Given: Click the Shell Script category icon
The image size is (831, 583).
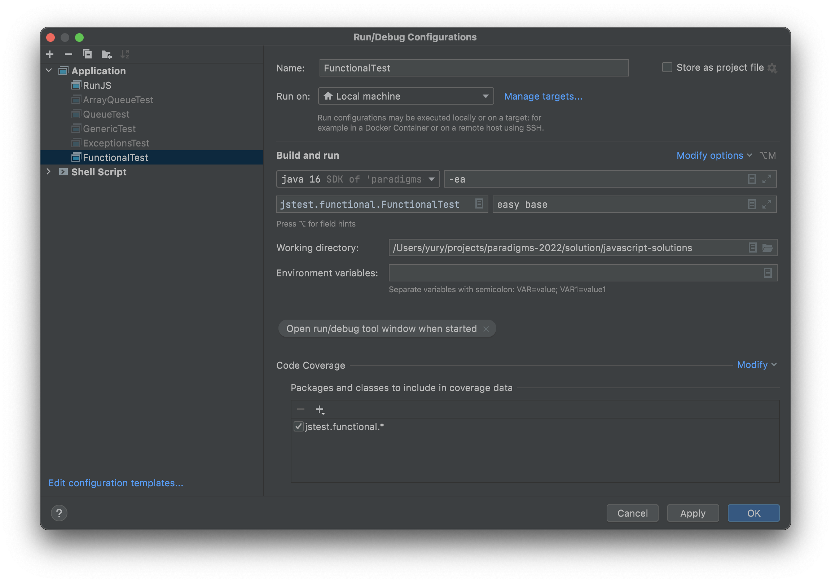Looking at the screenshot, I should pos(63,172).
